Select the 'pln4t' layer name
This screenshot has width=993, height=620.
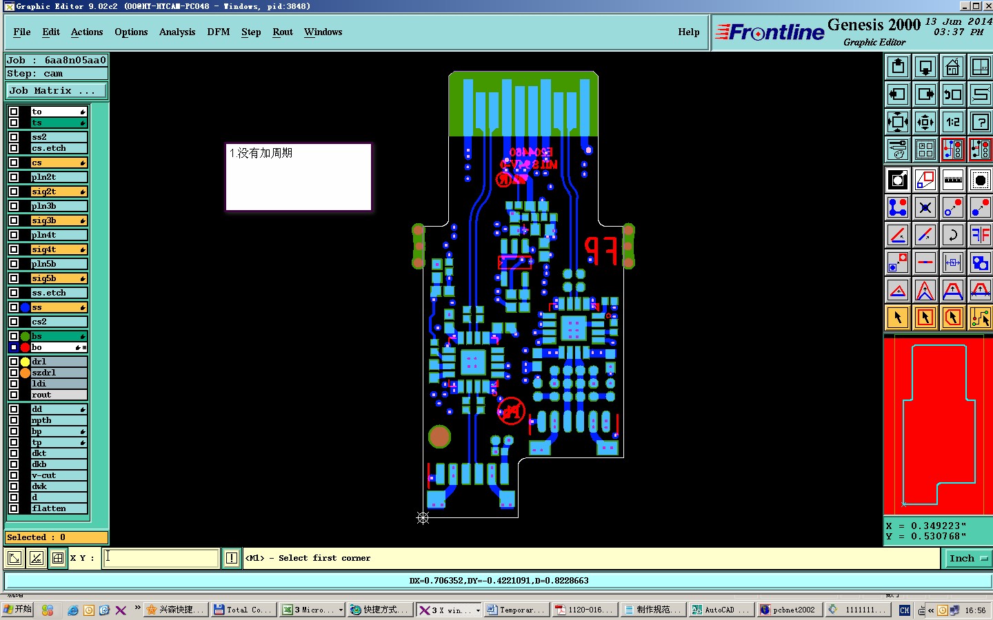pos(59,235)
